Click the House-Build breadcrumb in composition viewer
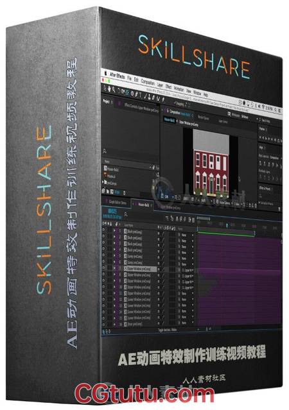The width and height of the screenshot is (289, 410). 169,120
